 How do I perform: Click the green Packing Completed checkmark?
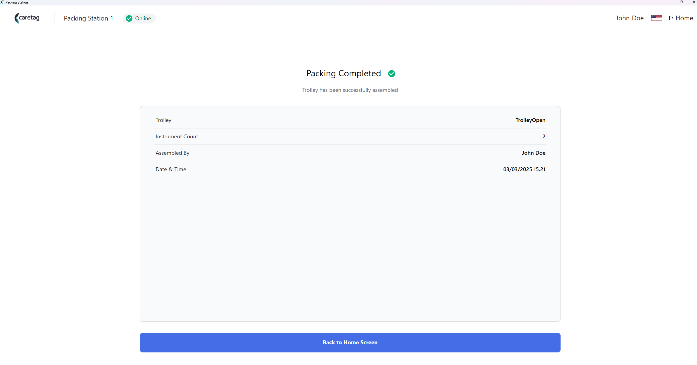point(392,74)
